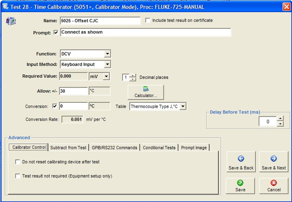Uncheck the Prompt checkbox

click(56, 33)
